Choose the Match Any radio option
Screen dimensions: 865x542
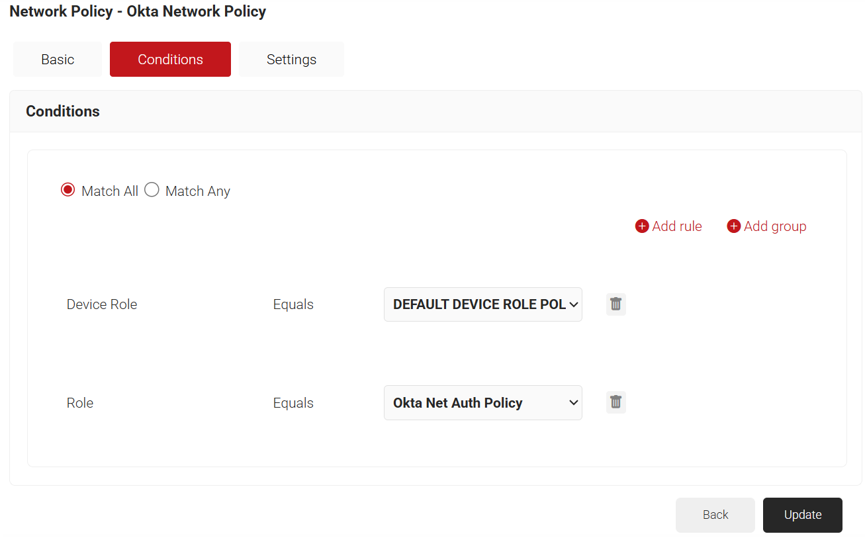click(152, 191)
